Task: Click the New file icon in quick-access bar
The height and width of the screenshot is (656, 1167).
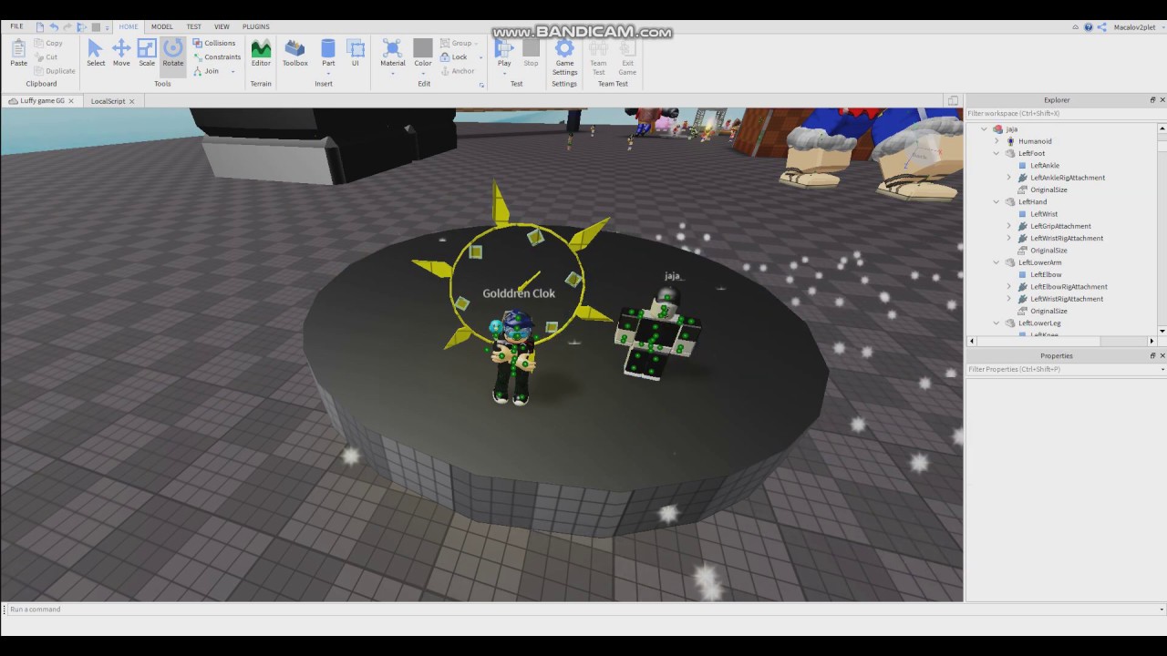Action: [x=40, y=27]
